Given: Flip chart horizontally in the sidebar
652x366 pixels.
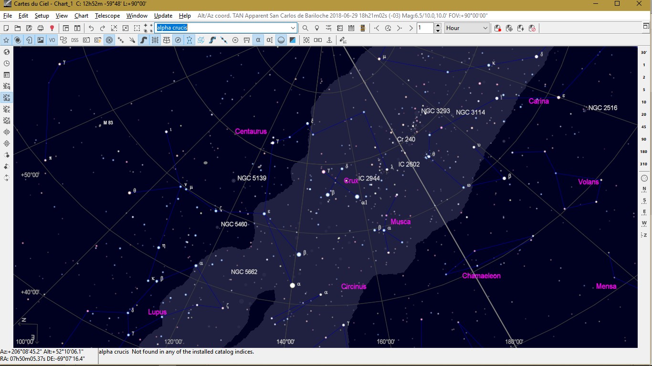Looking at the screenshot, I should (x=7, y=132).
